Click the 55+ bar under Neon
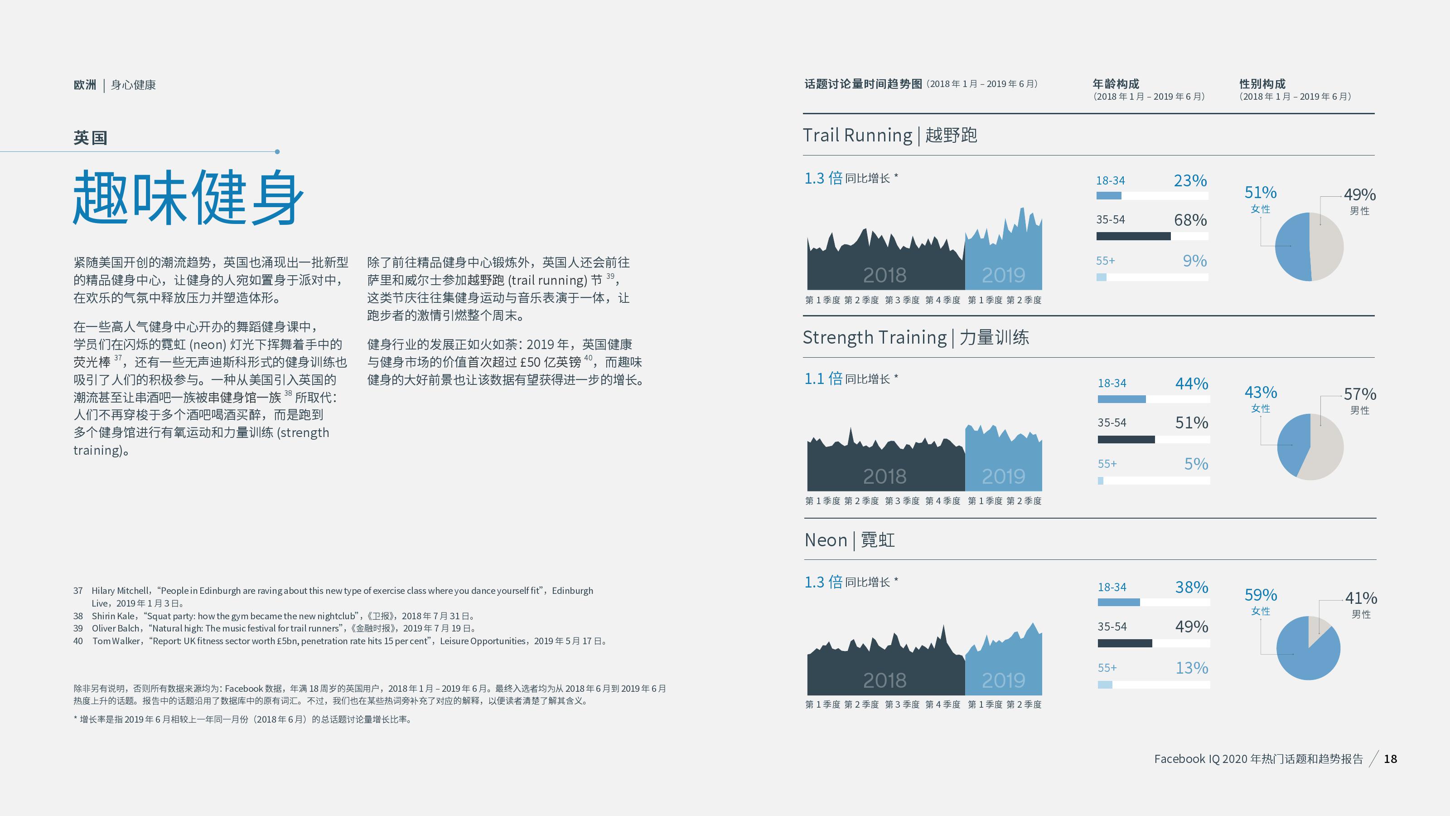Viewport: 1450px width, 816px height. [x=1105, y=685]
